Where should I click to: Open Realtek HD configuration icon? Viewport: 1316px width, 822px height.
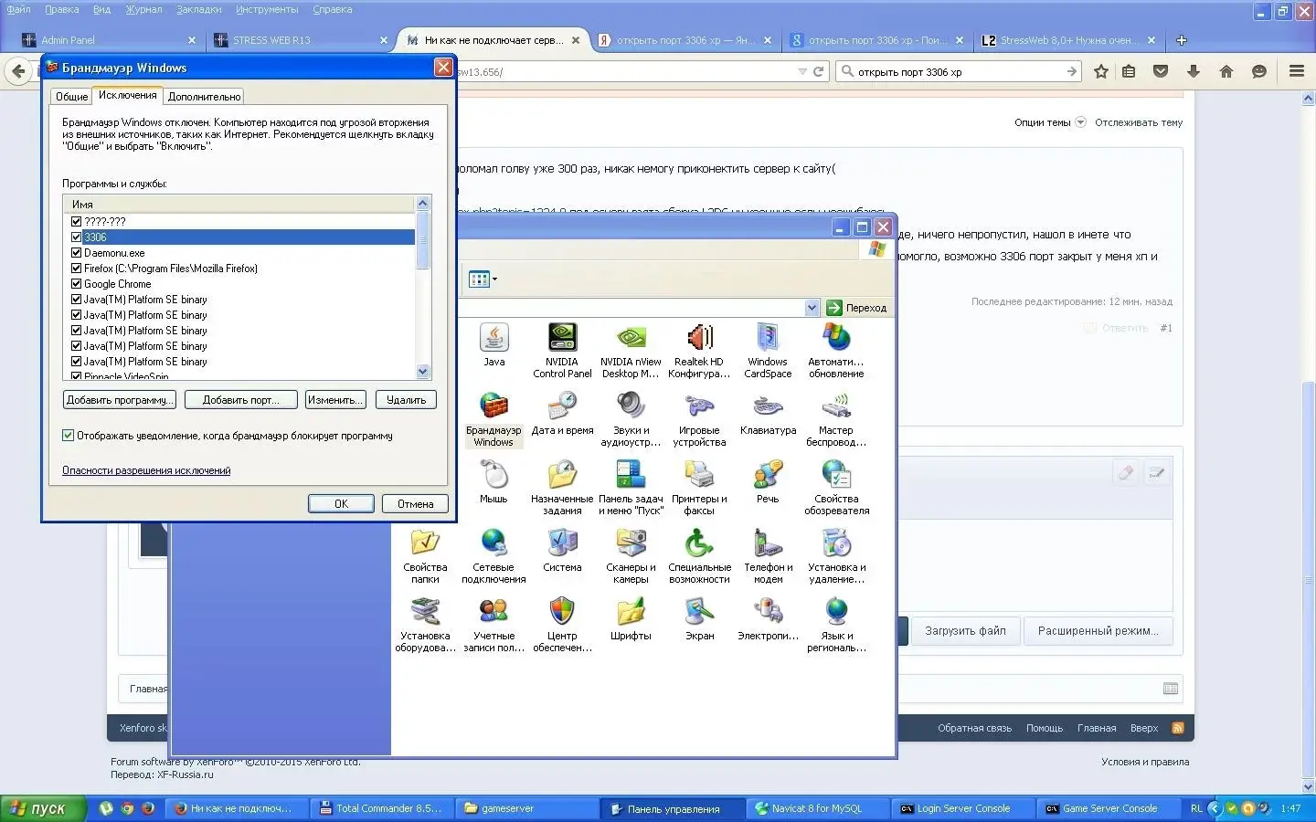(x=699, y=351)
